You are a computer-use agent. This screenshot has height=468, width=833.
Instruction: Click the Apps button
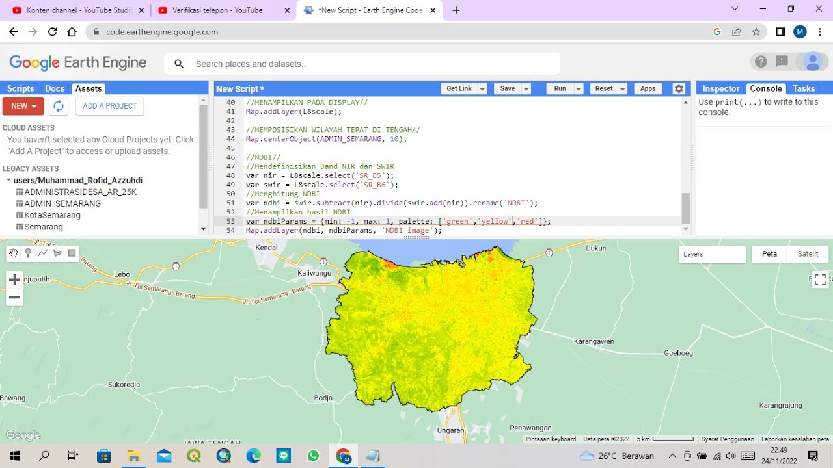(x=648, y=89)
